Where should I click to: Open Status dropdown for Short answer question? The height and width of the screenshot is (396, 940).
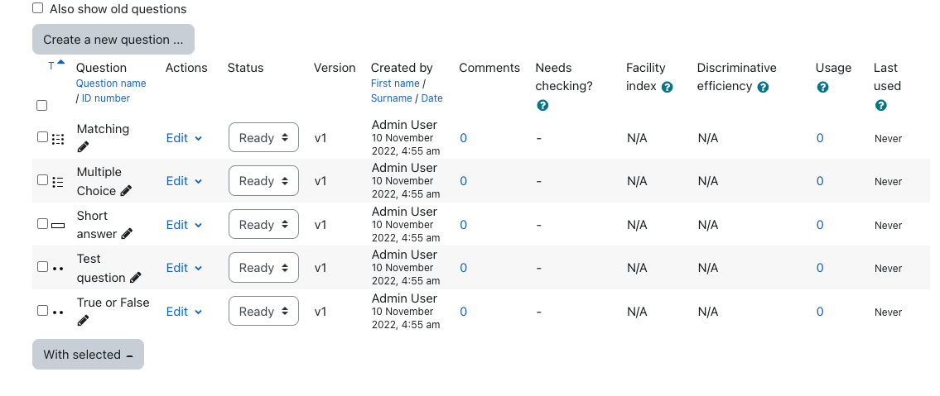tap(263, 224)
